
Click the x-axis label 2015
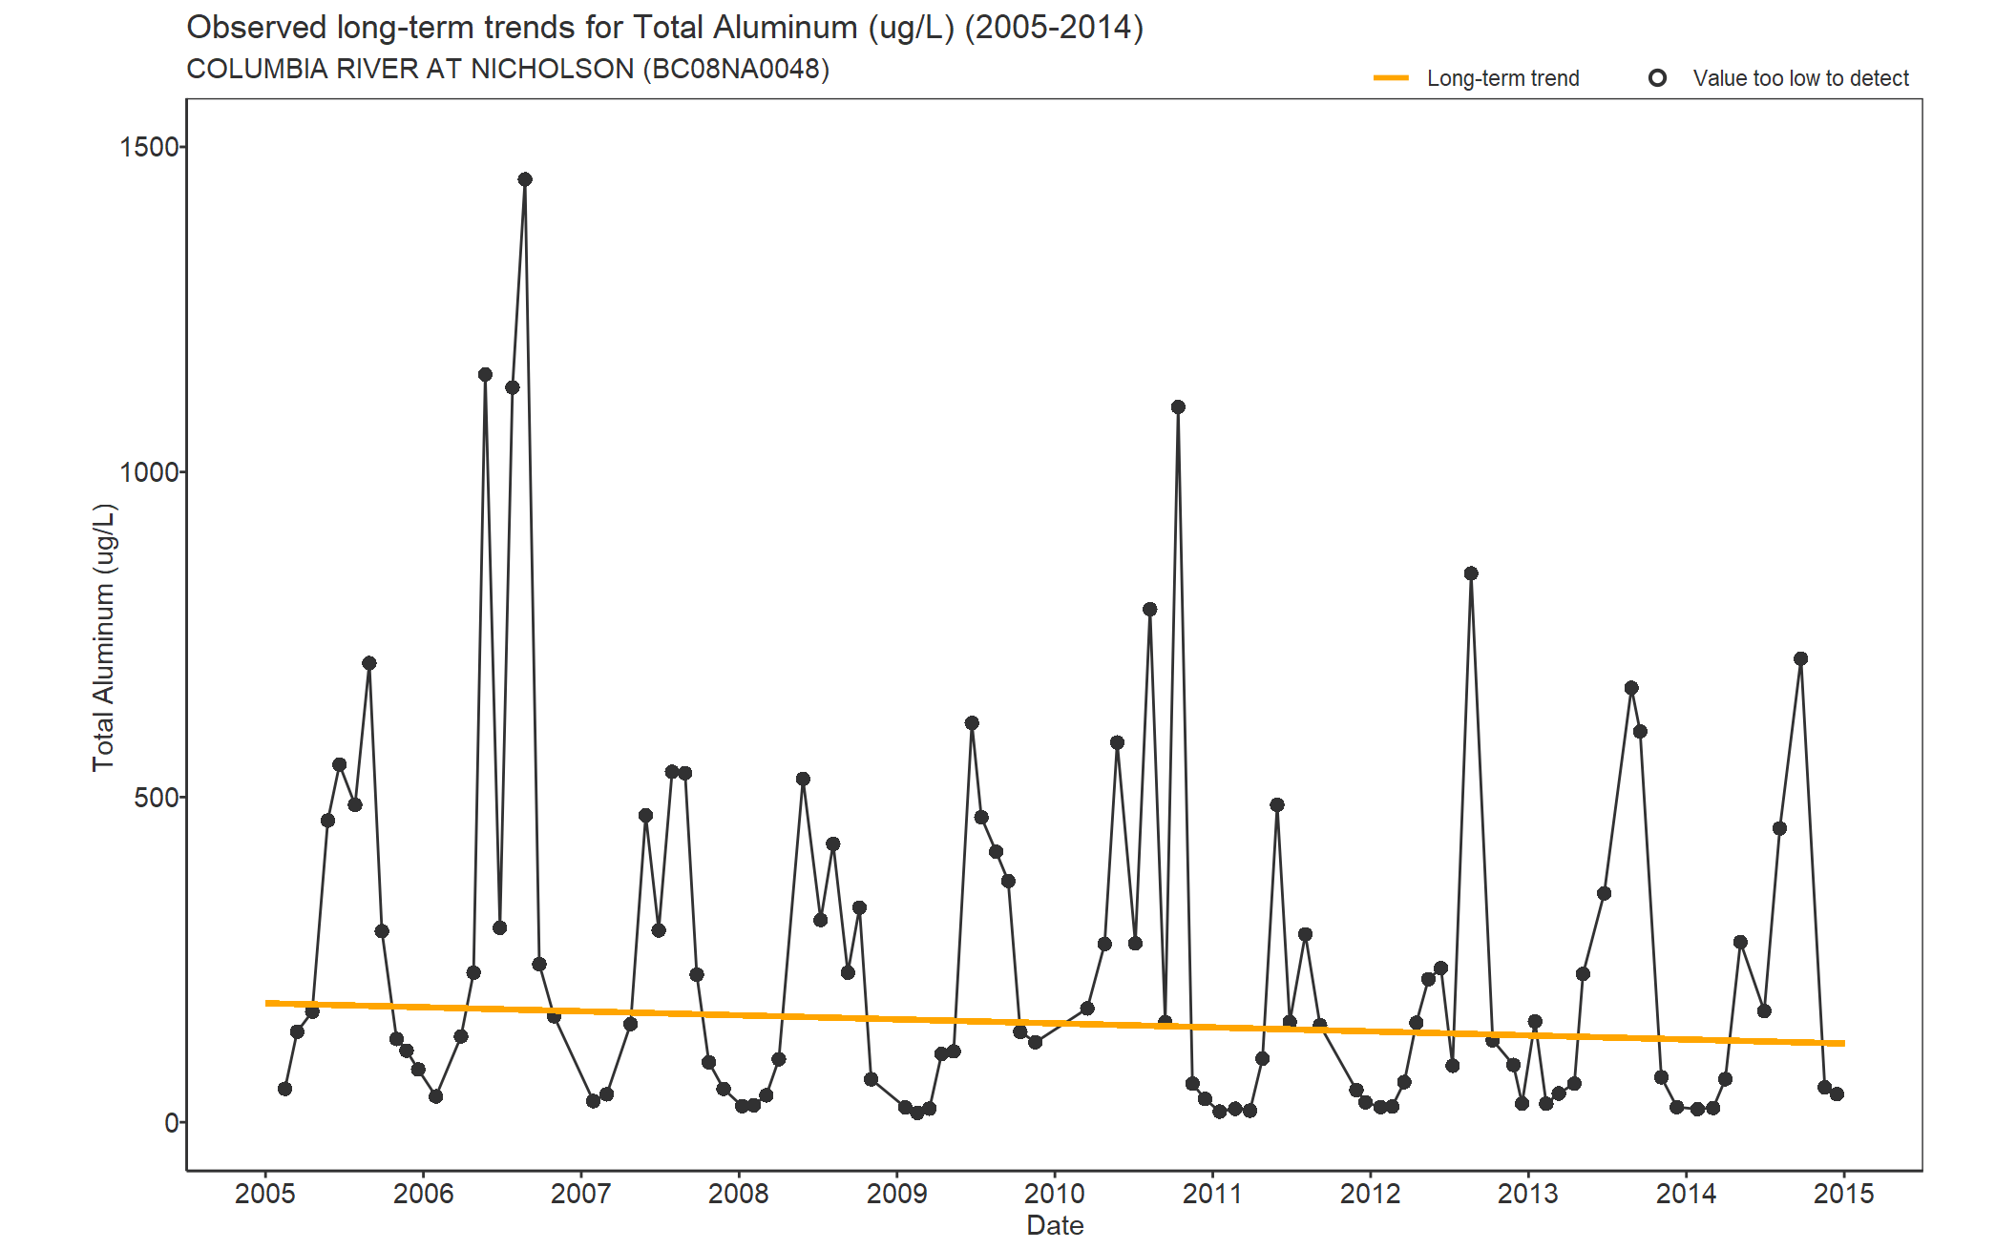1844,1194
